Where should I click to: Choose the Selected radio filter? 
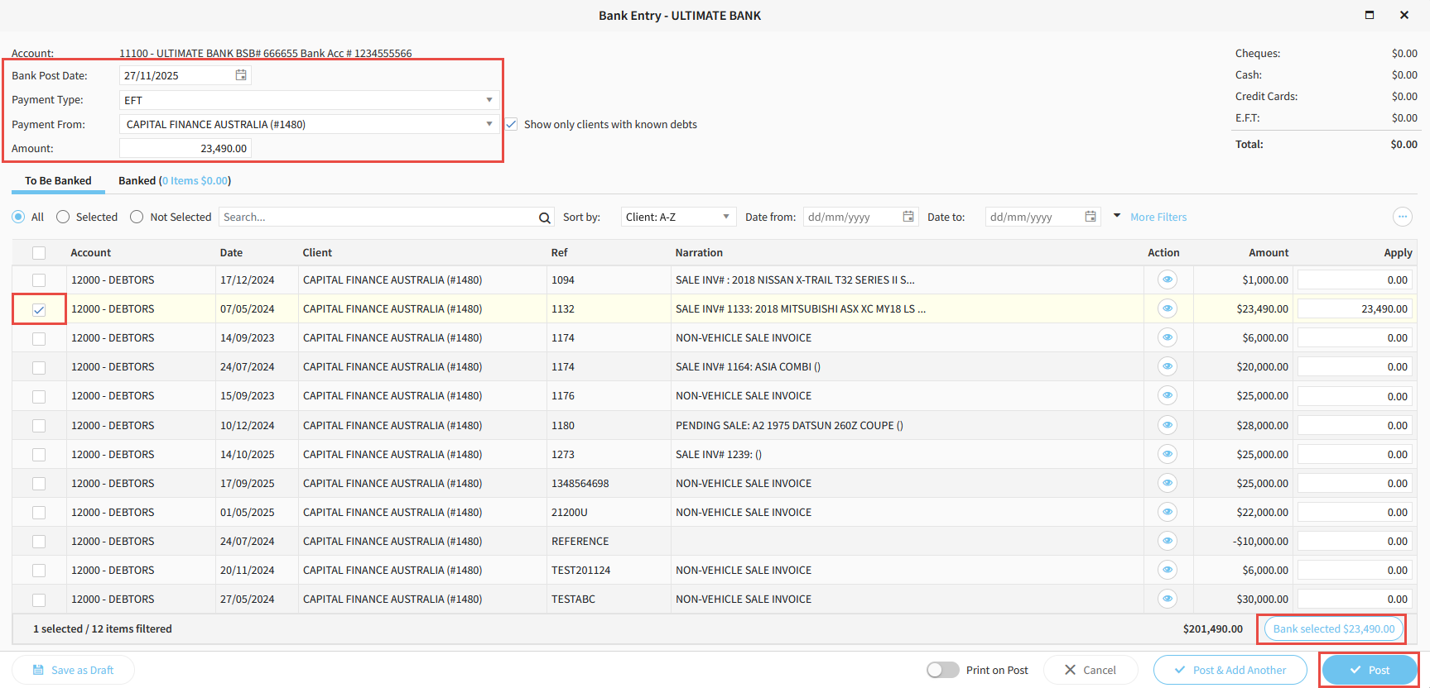[x=63, y=217]
